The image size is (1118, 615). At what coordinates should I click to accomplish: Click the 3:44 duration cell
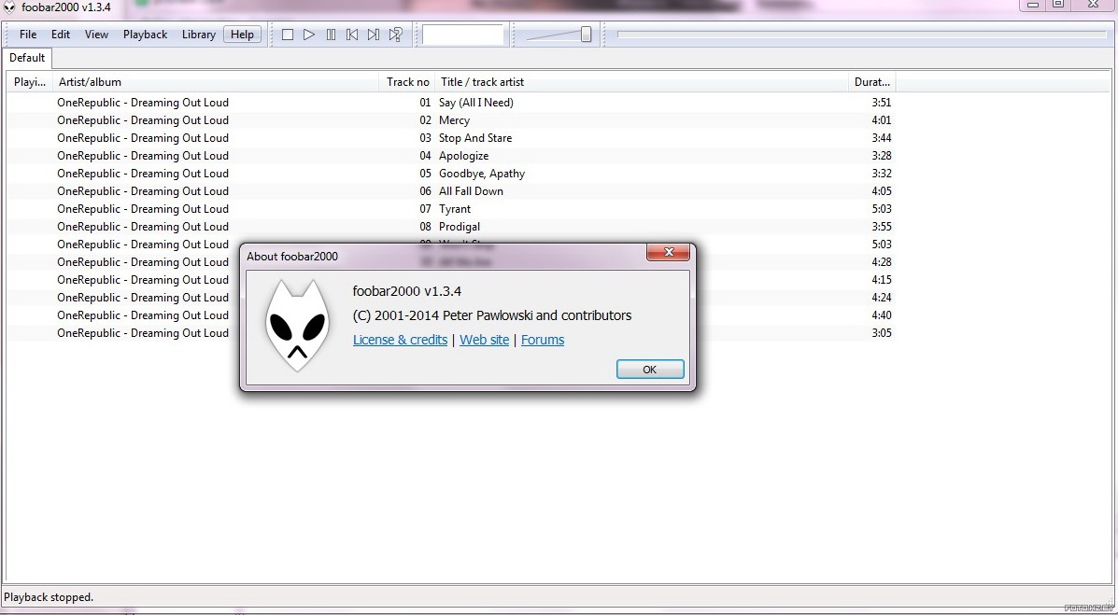882,138
